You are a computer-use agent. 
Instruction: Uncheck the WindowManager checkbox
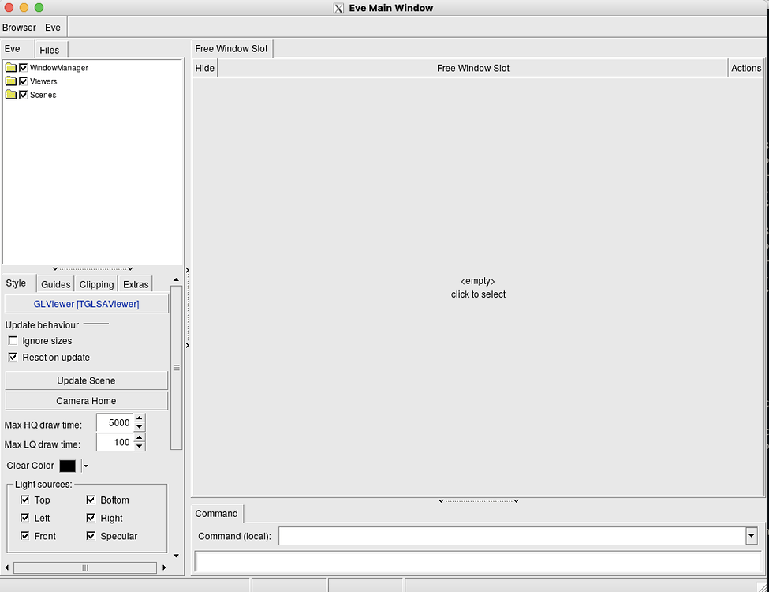click(x=23, y=67)
